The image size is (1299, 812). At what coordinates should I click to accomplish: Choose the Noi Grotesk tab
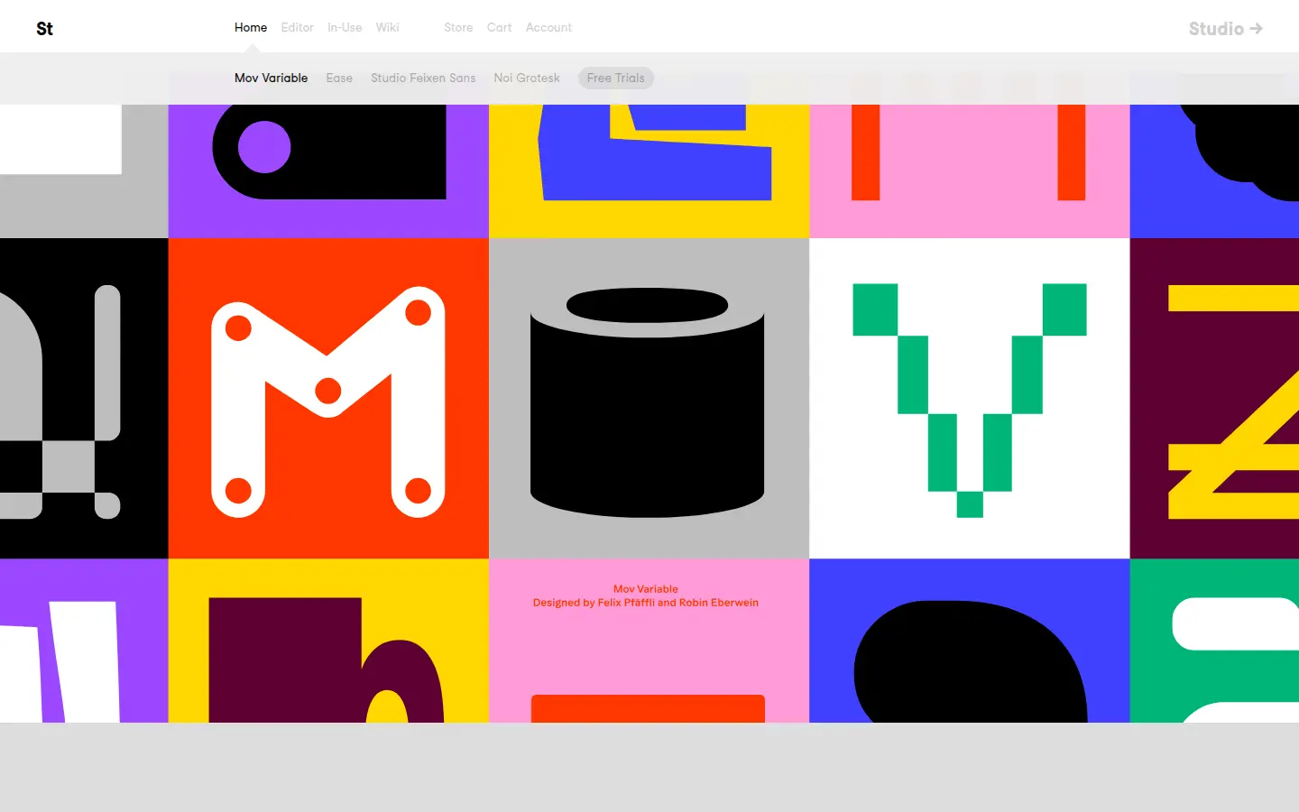click(527, 78)
